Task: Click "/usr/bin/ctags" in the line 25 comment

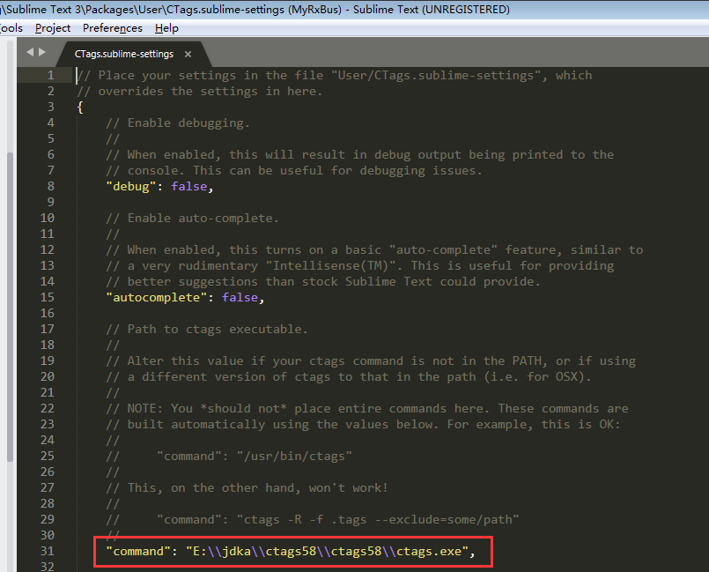Action: tap(294, 457)
